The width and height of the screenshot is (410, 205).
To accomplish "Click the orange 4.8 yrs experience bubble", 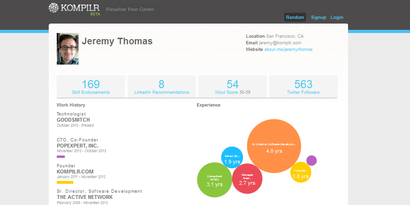I will (x=274, y=146).
